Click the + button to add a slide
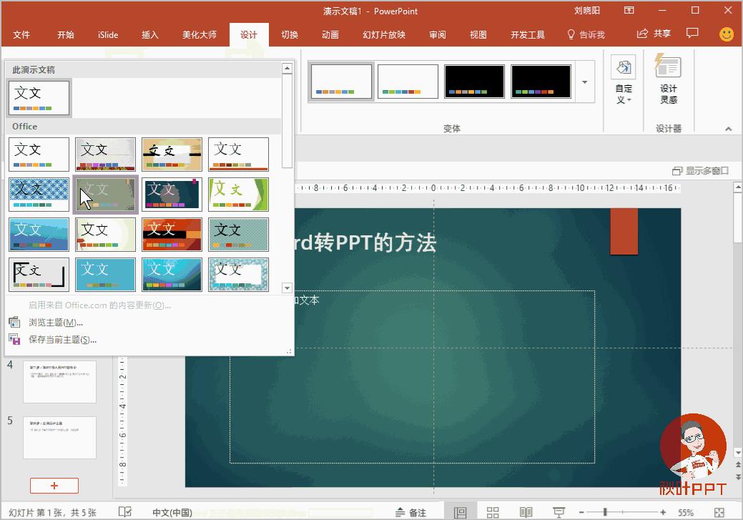 click(54, 486)
